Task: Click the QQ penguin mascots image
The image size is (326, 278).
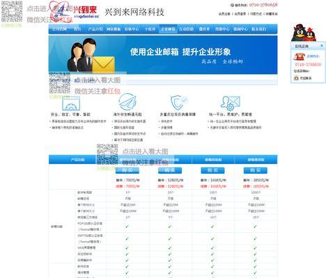Action: point(304,33)
